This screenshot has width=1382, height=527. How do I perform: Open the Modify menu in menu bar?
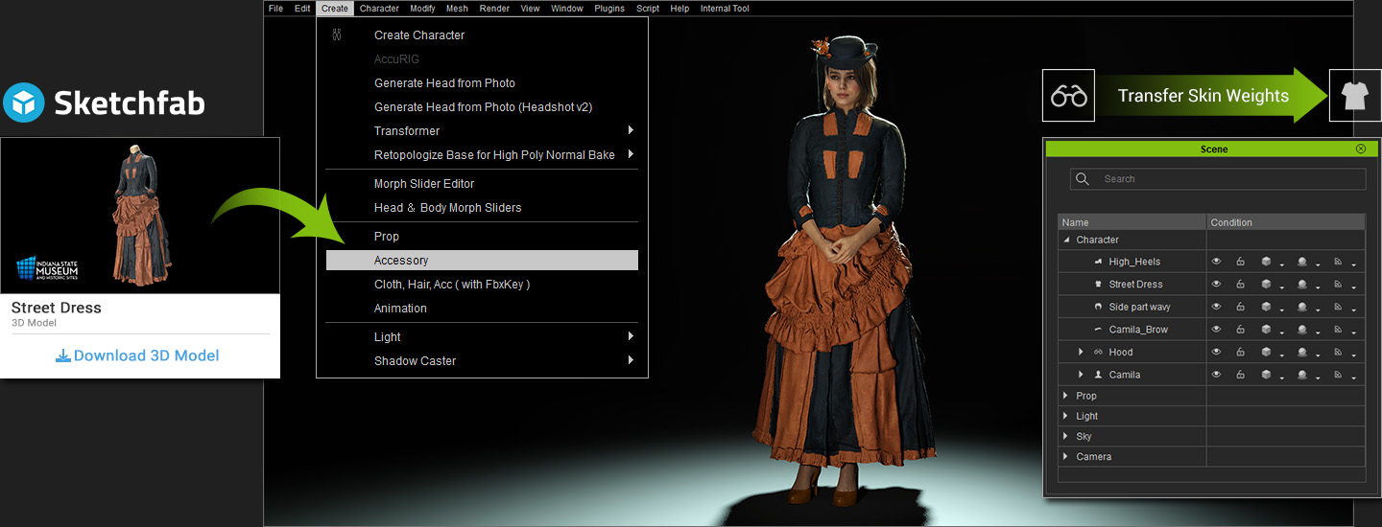pyautogui.click(x=422, y=9)
